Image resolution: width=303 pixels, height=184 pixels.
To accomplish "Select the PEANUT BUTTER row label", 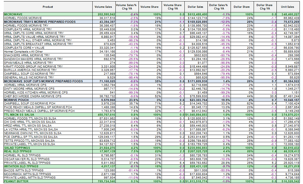I will point(15,181).
